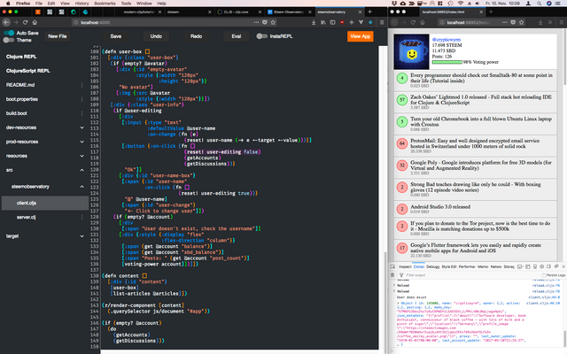567x354 pixels.
Task: Open the hamburger menu of the left browser
Action: click(x=382, y=22)
